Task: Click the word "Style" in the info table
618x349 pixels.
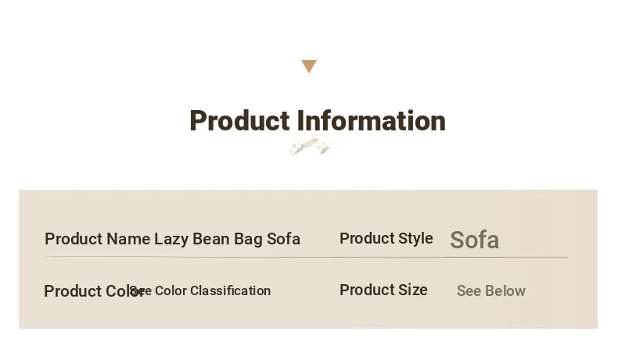Action: tap(415, 238)
